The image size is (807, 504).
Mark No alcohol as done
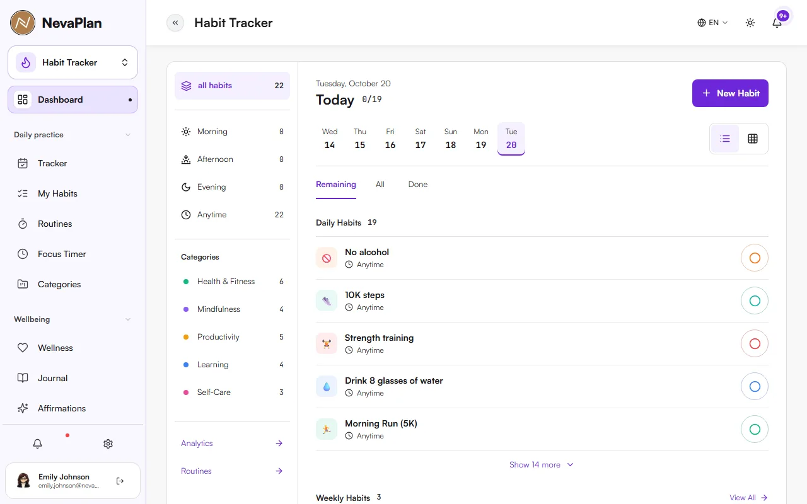click(x=755, y=258)
